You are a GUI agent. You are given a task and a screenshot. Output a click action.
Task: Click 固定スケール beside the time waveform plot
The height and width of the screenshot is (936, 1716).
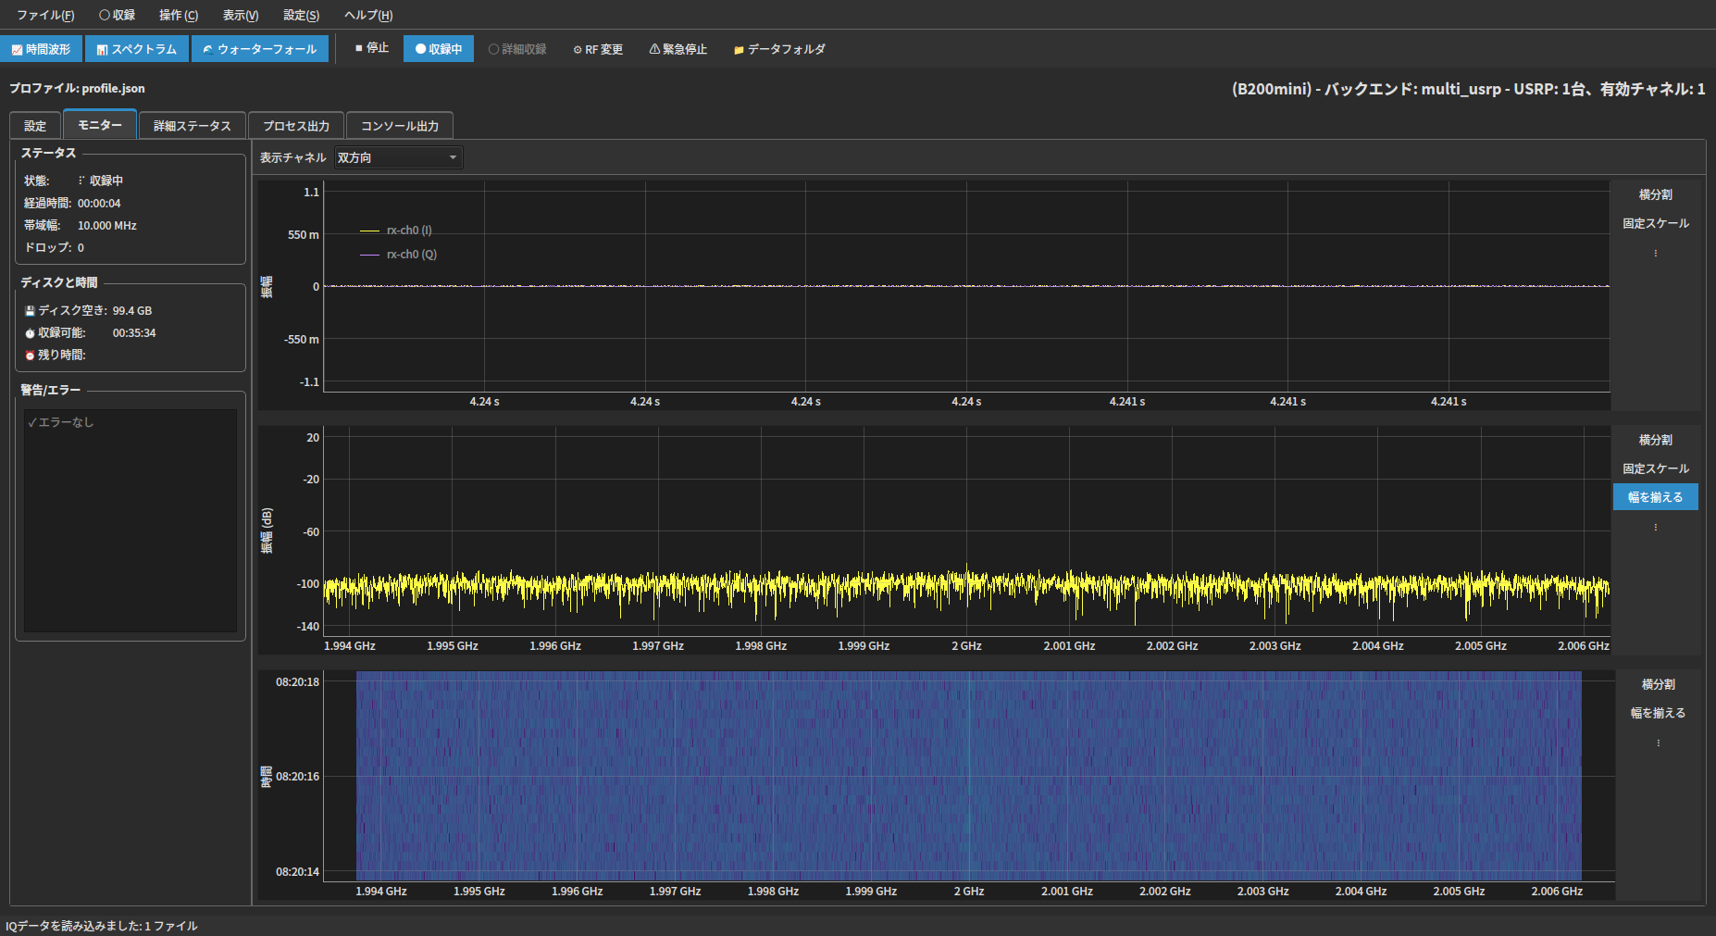(x=1656, y=223)
